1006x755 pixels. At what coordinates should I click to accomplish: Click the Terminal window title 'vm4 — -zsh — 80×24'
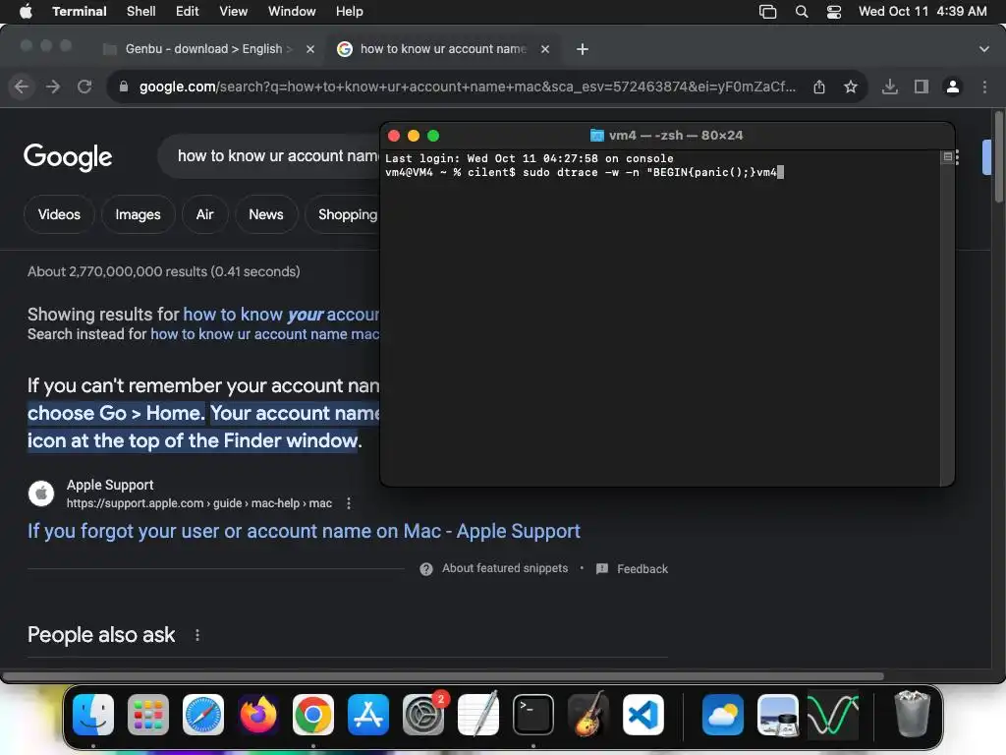676,136
